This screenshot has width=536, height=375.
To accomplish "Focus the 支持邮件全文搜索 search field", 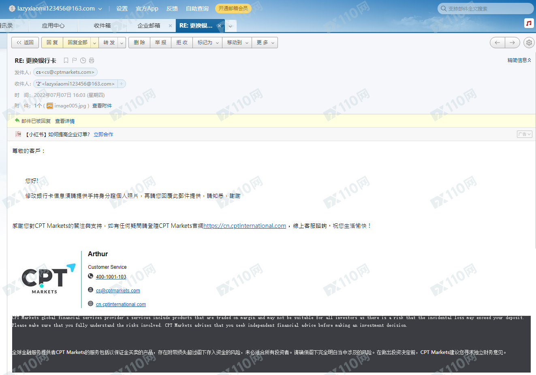I will click(486, 9).
